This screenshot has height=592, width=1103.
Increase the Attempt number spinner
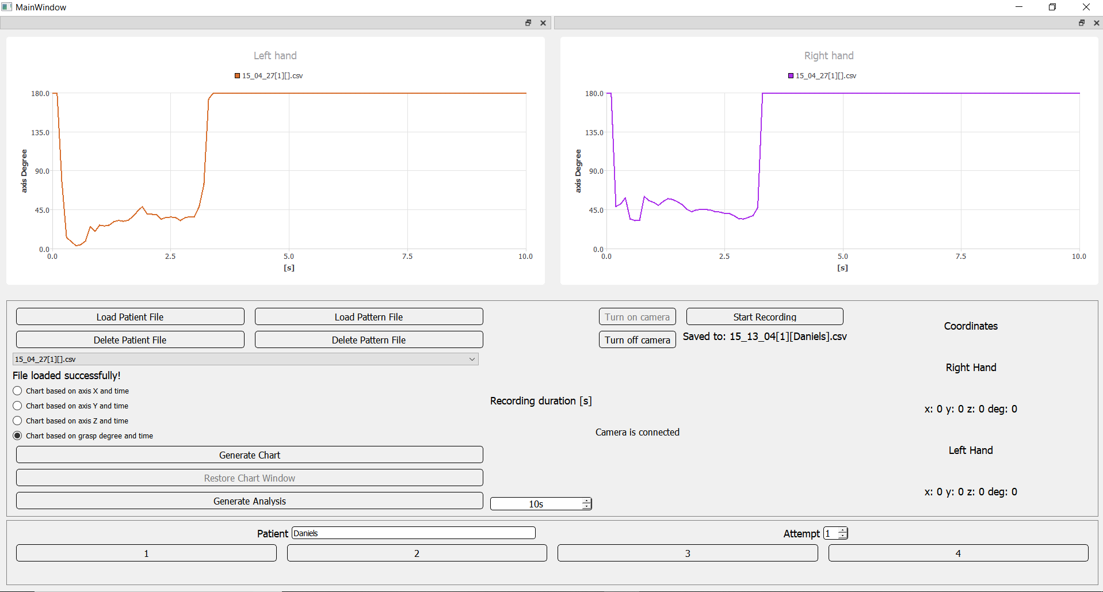pos(843,530)
